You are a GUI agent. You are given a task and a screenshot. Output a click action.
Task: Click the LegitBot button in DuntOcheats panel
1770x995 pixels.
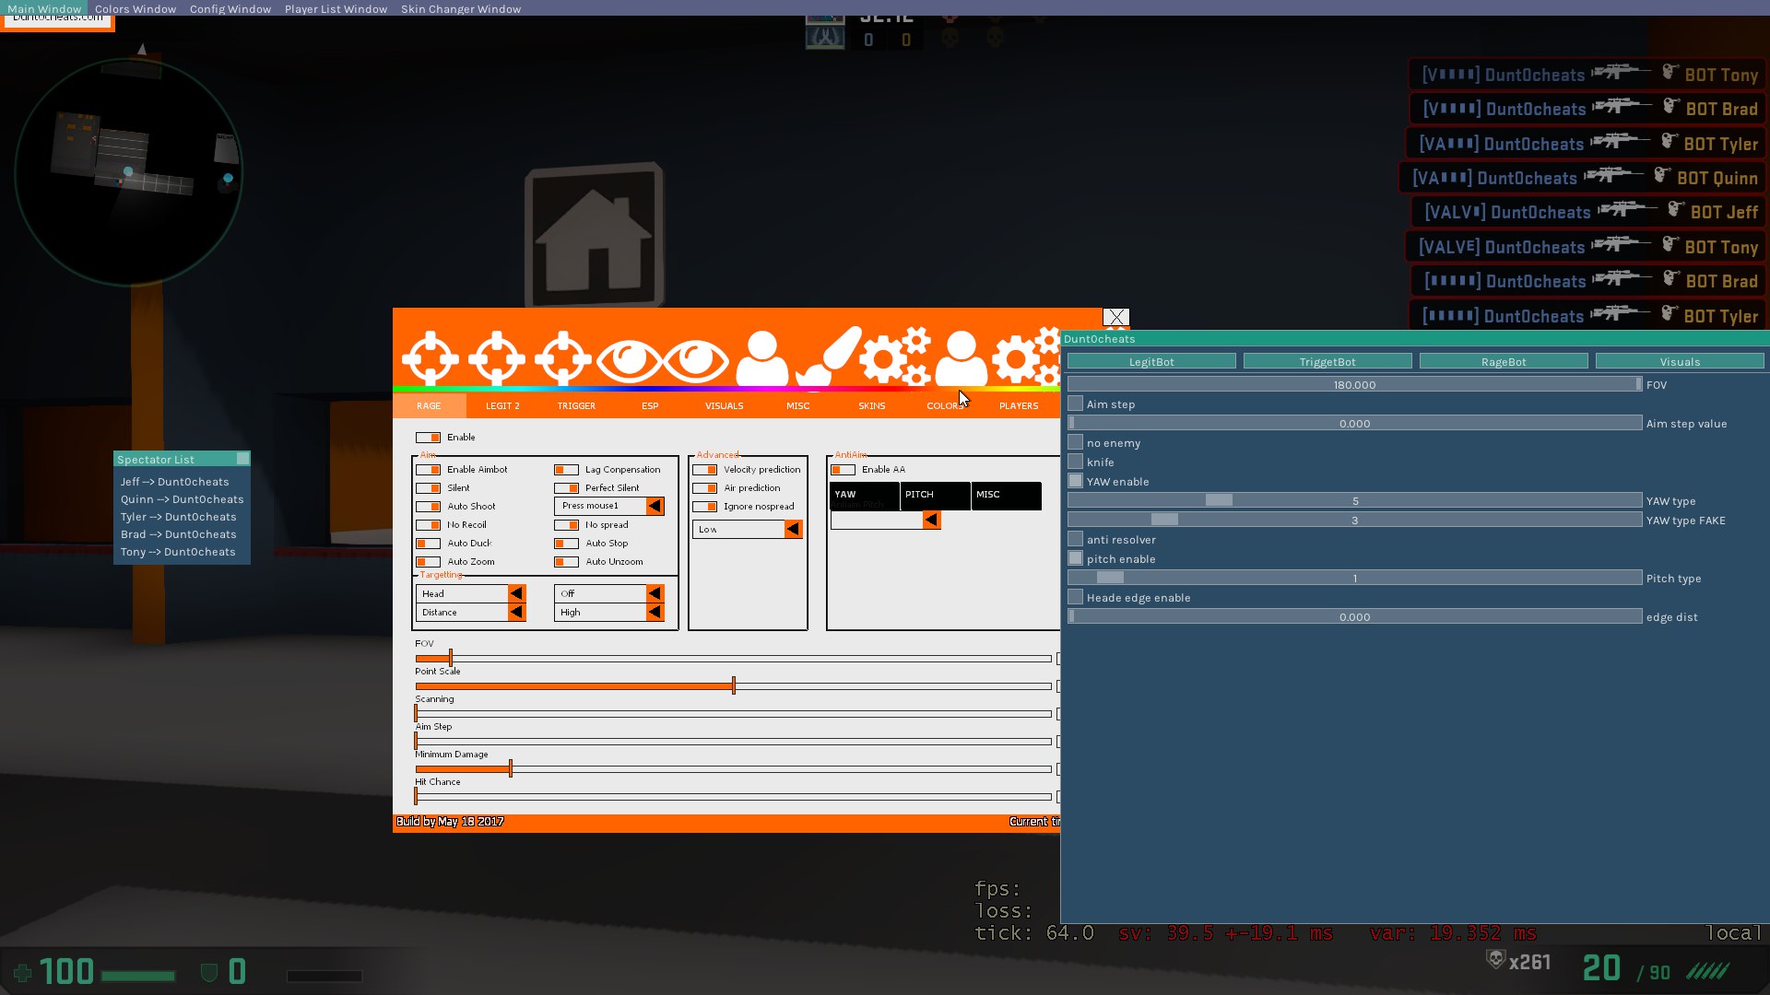[x=1151, y=361]
